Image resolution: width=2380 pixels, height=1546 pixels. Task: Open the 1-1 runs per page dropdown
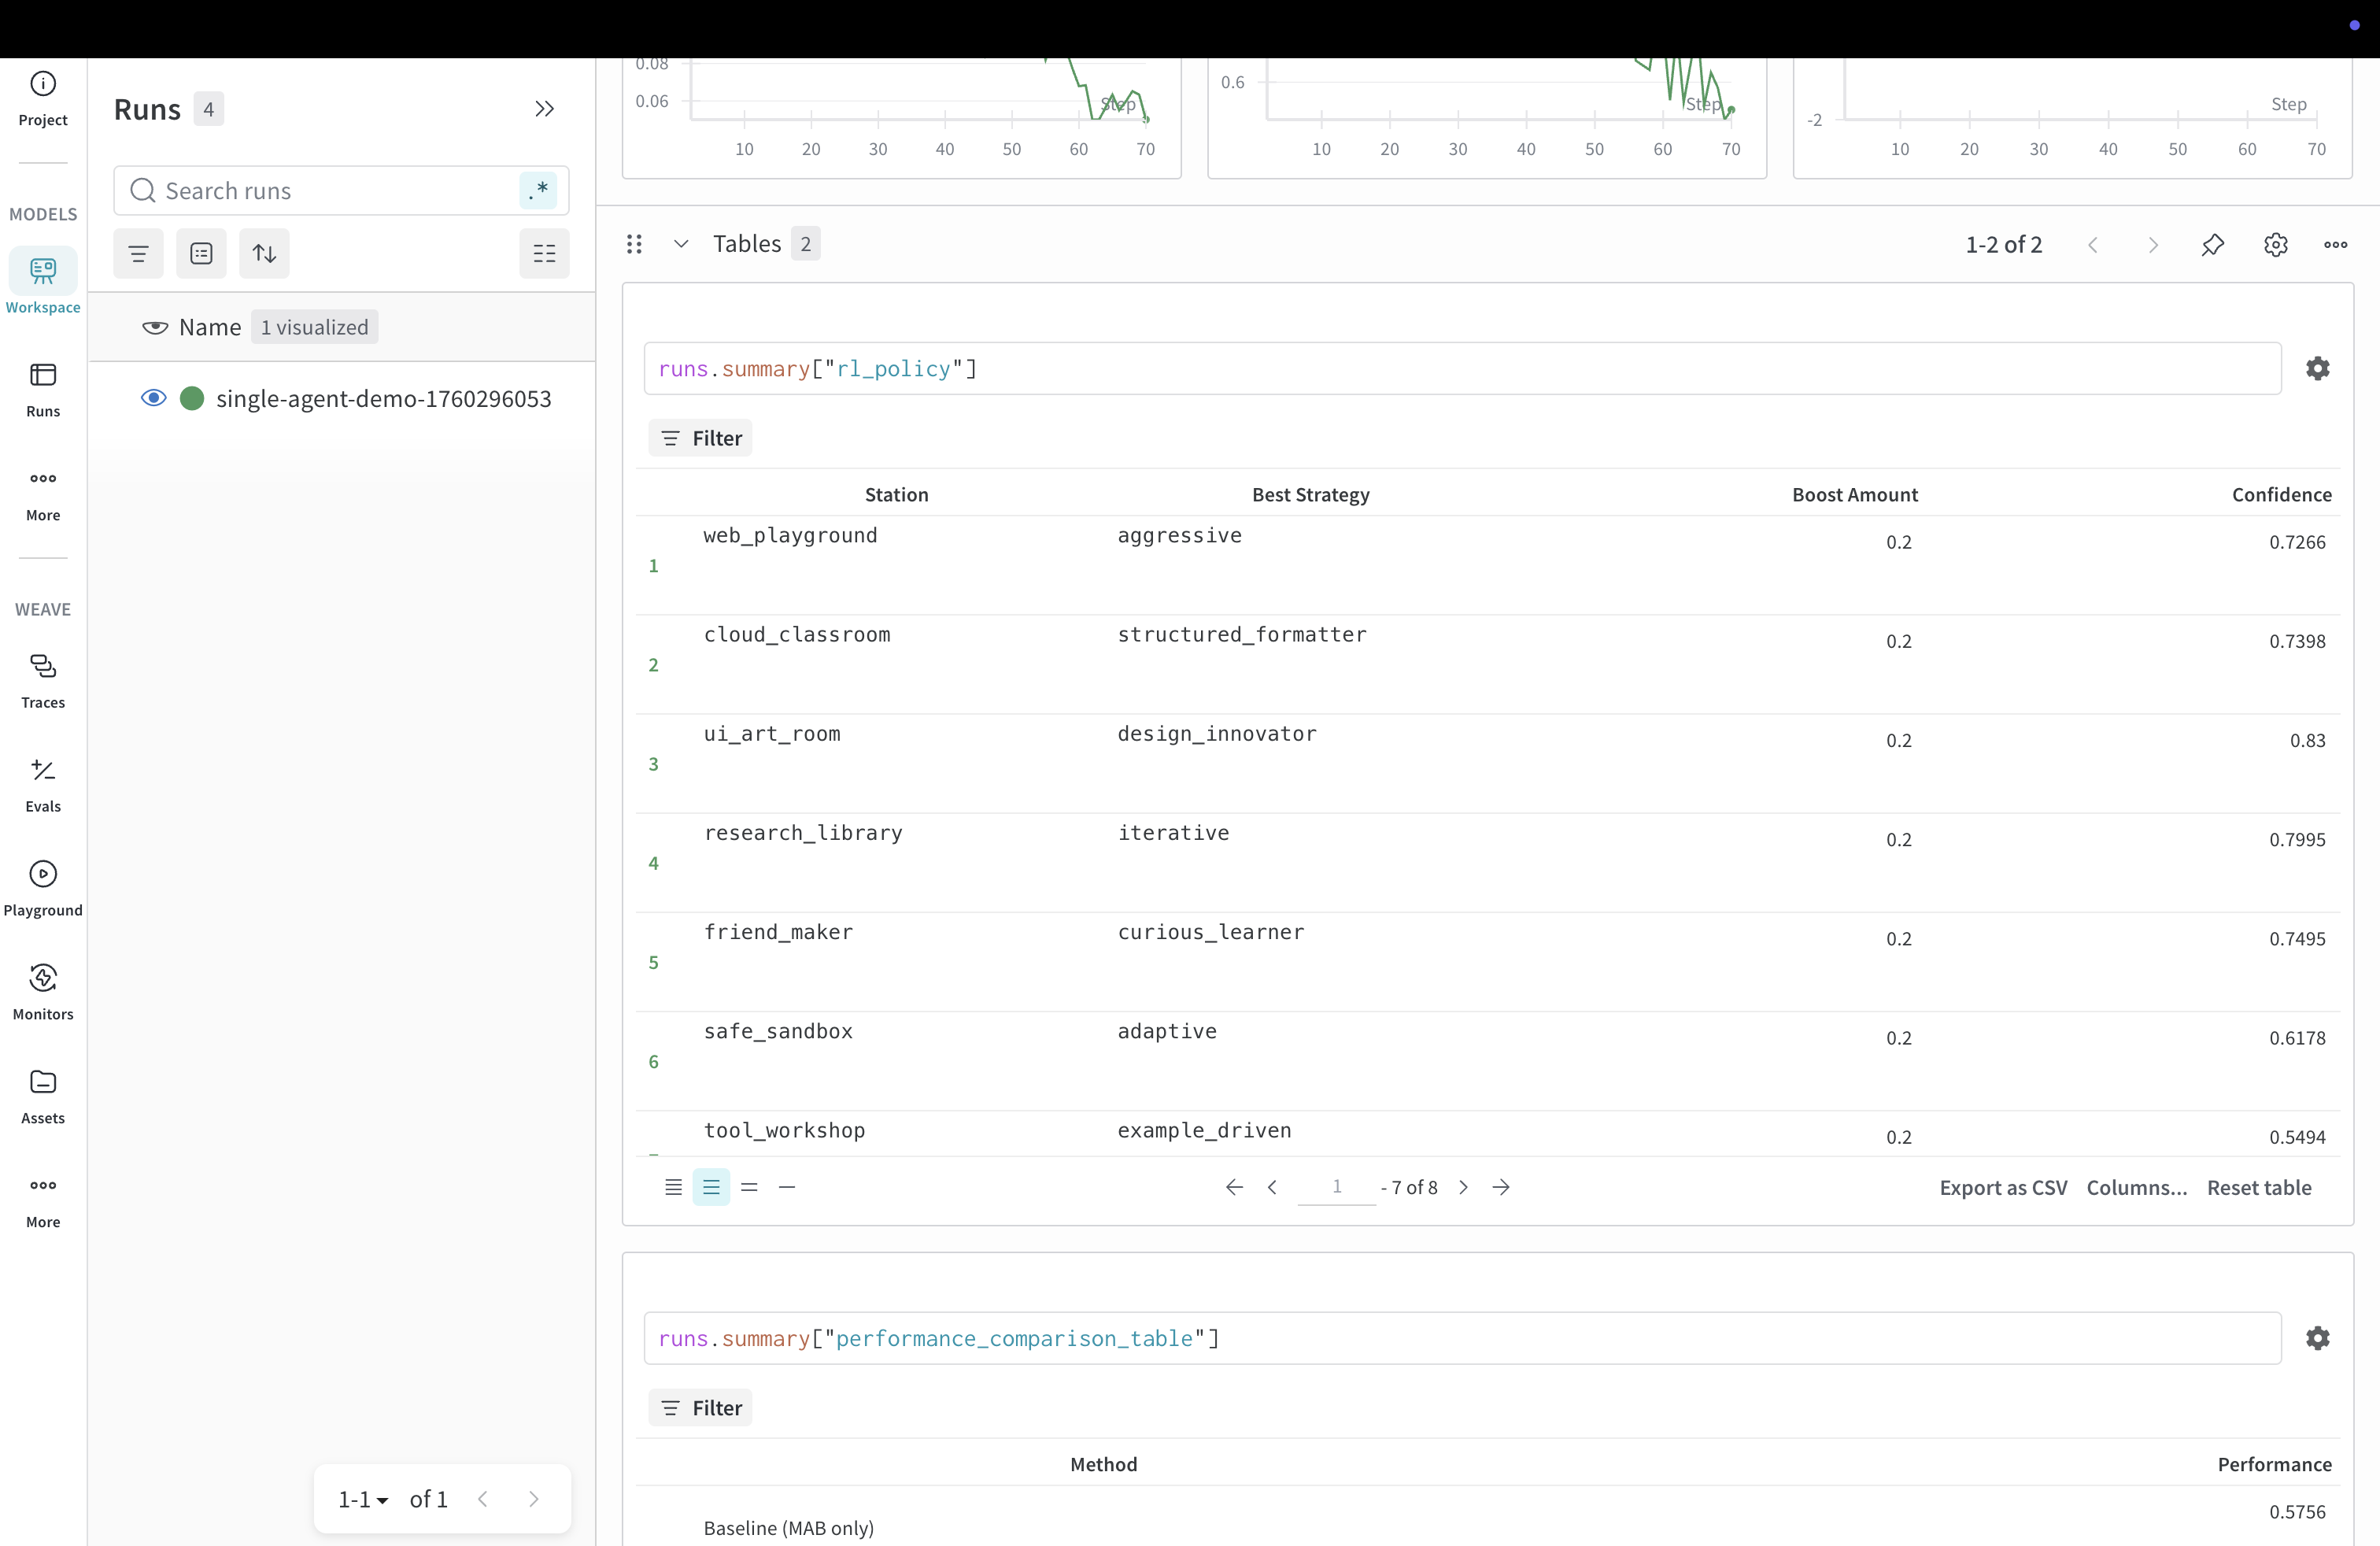click(x=363, y=1499)
